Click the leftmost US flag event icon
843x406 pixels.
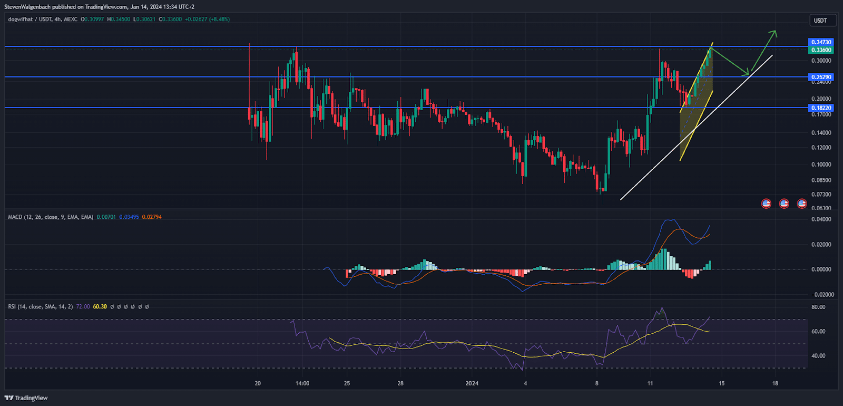(766, 203)
